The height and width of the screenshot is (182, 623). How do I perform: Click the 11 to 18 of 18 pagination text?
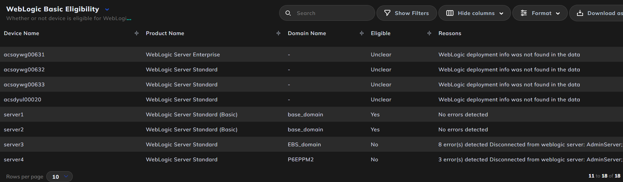pyautogui.click(x=604, y=176)
